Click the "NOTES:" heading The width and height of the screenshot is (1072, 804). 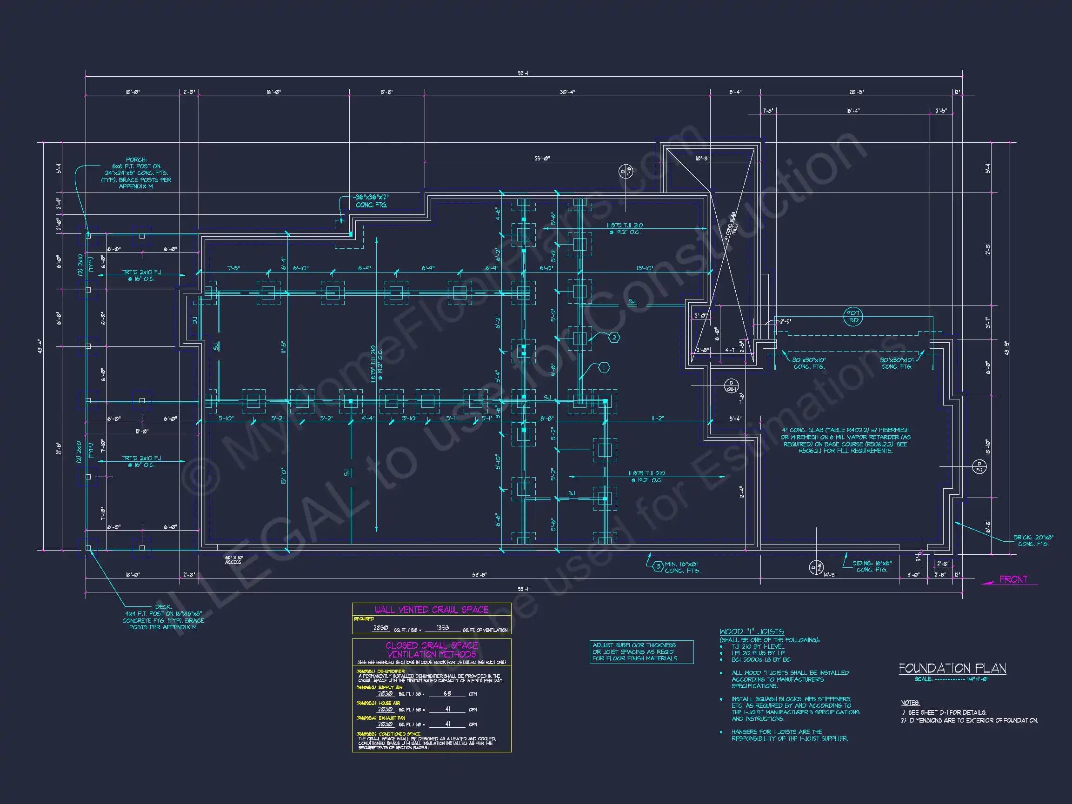[910, 703]
